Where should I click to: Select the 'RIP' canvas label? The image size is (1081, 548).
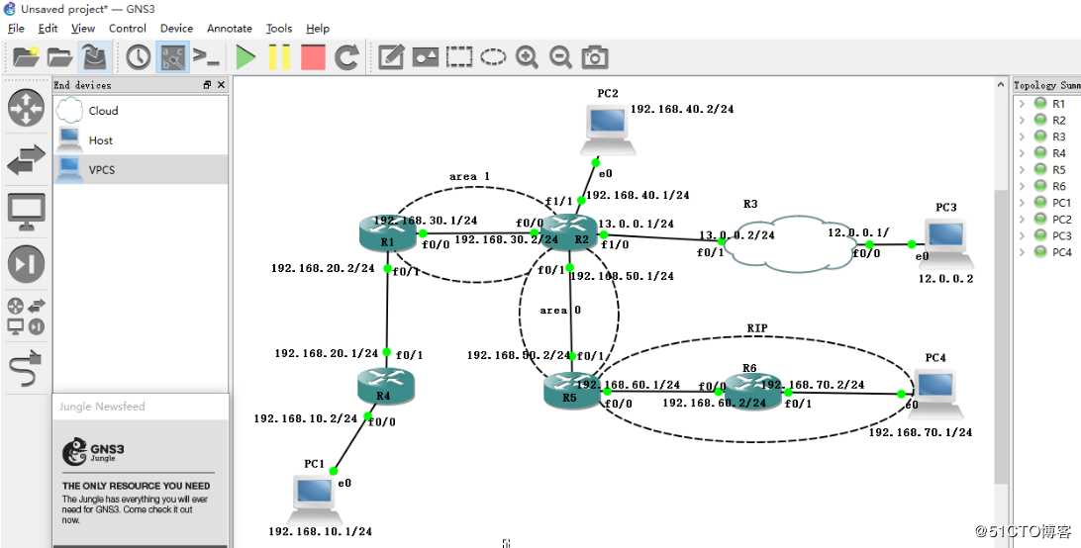tap(757, 328)
